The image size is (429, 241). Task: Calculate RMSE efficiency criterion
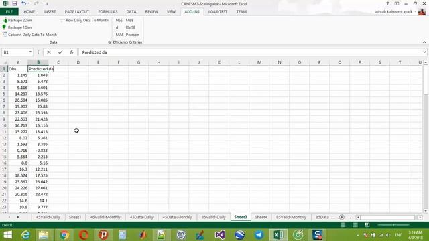pos(131,27)
